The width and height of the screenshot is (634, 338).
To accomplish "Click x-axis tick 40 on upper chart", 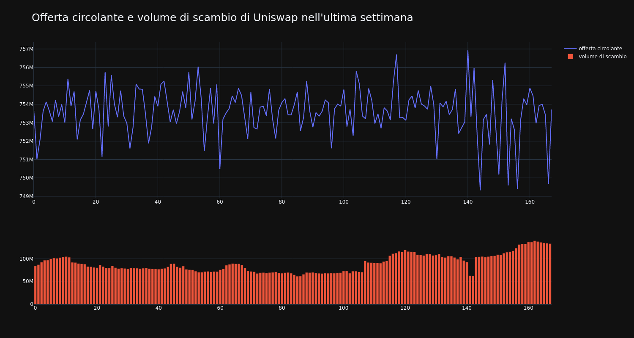I will [x=158, y=202].
